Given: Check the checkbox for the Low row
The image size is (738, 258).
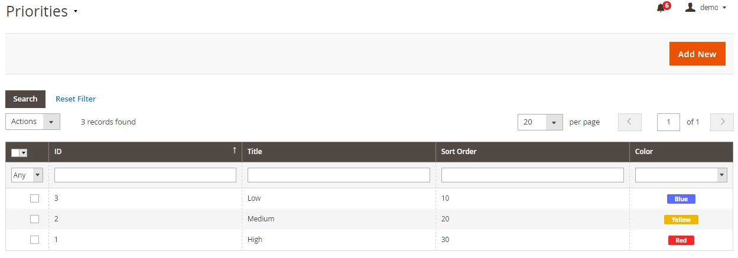Looking at the screenshot, I should (34, 198).
